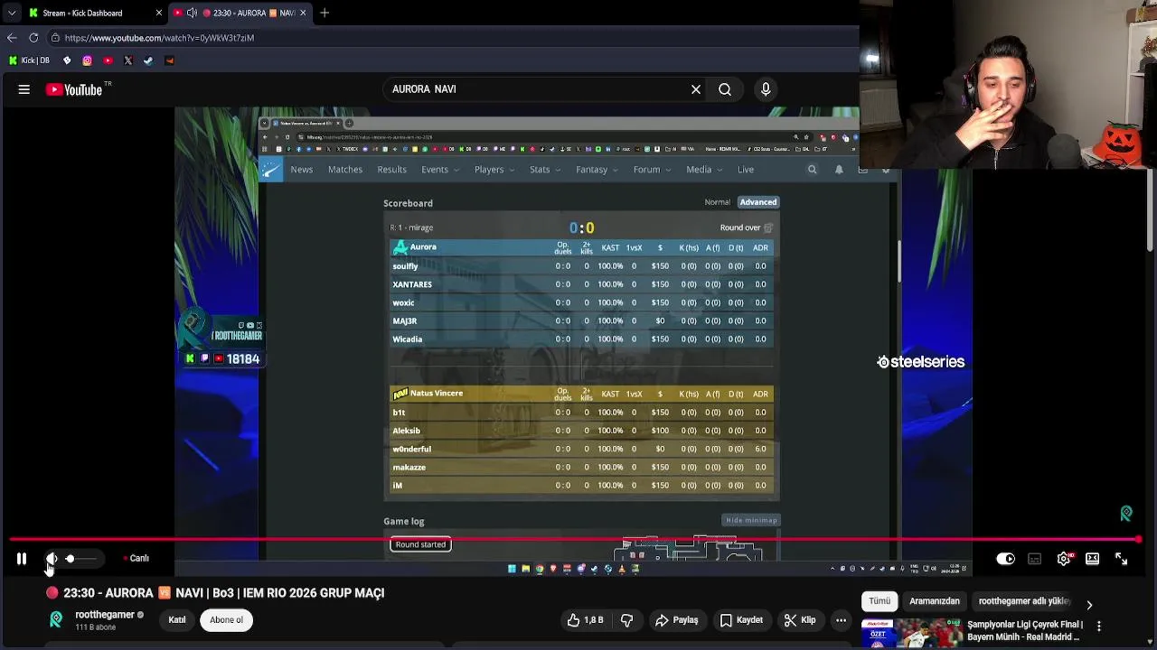
Task: Create a clip with Klip
Action: click(x=800, y=620)
